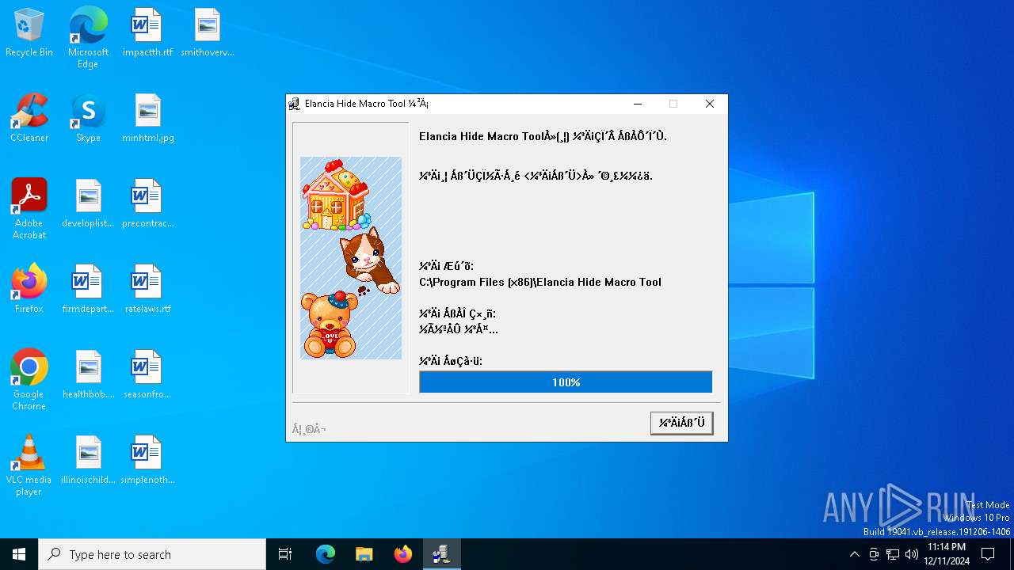This screenshot has height=570, width=1014.
Task: Select the seasonfro document file
Action: click(x=148, y=375)
